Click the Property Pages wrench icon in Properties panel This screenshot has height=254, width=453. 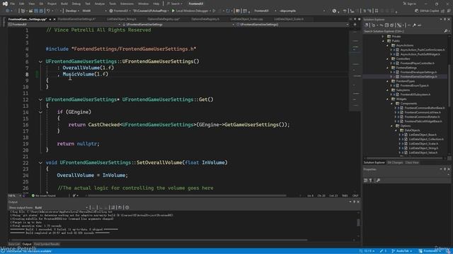click(x=378, y=181)
